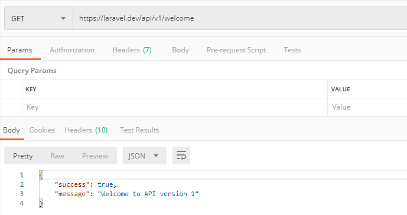The height and width of the screenshot is (215, 407).
Task: Click the KEY column header
Action: click(31, 90)
